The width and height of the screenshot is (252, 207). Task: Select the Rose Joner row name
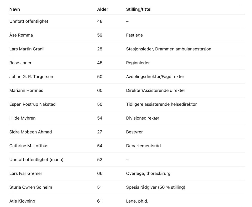pos(20,63)
